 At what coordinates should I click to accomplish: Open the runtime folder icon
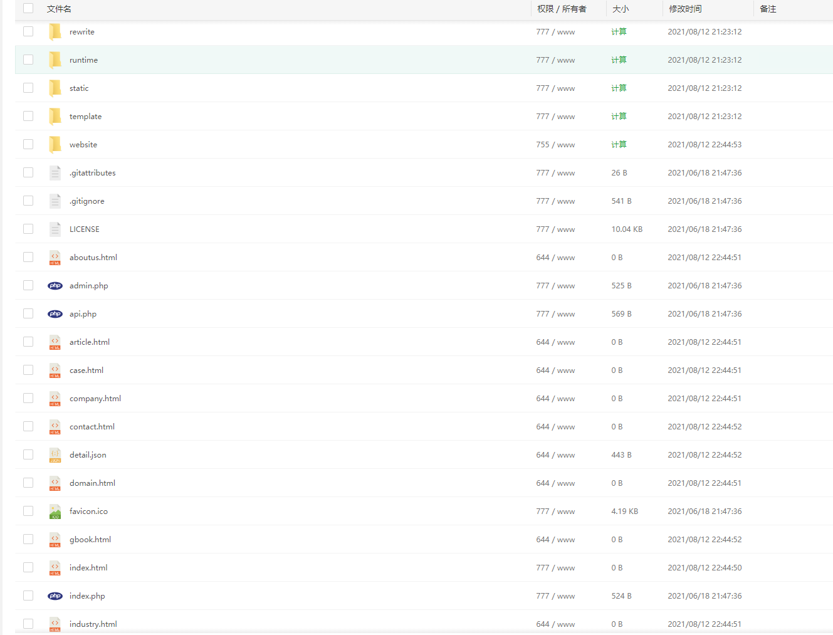tap(55, 60)
